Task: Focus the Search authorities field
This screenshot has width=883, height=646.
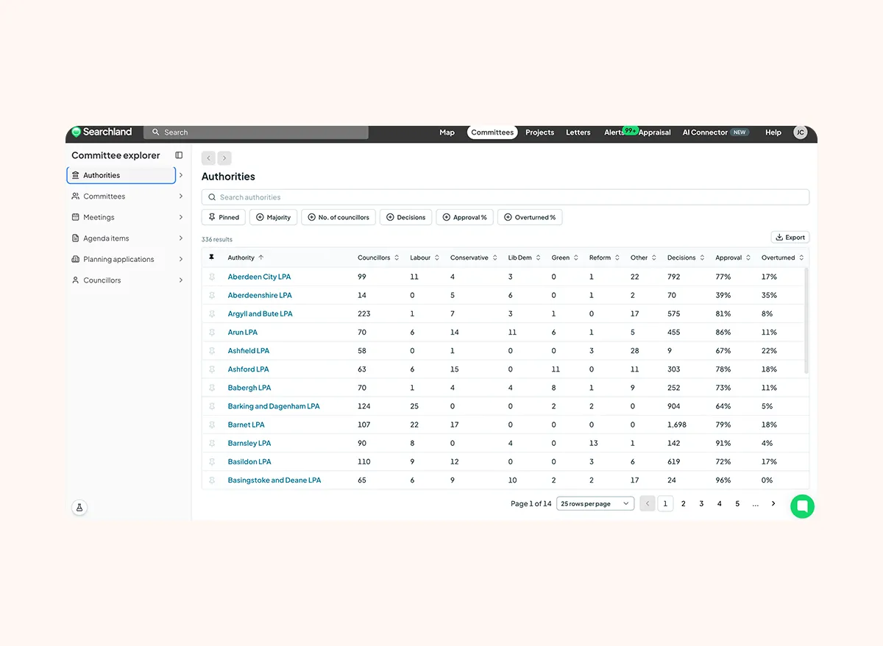Action: click(506, 197)
